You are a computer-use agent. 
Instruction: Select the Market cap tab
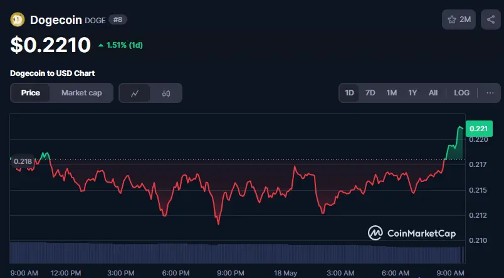point(81,93)
